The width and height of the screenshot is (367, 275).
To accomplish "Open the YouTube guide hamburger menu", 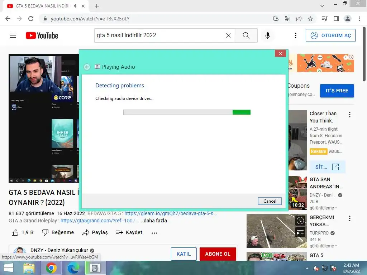I will click(x=13, y=35).
